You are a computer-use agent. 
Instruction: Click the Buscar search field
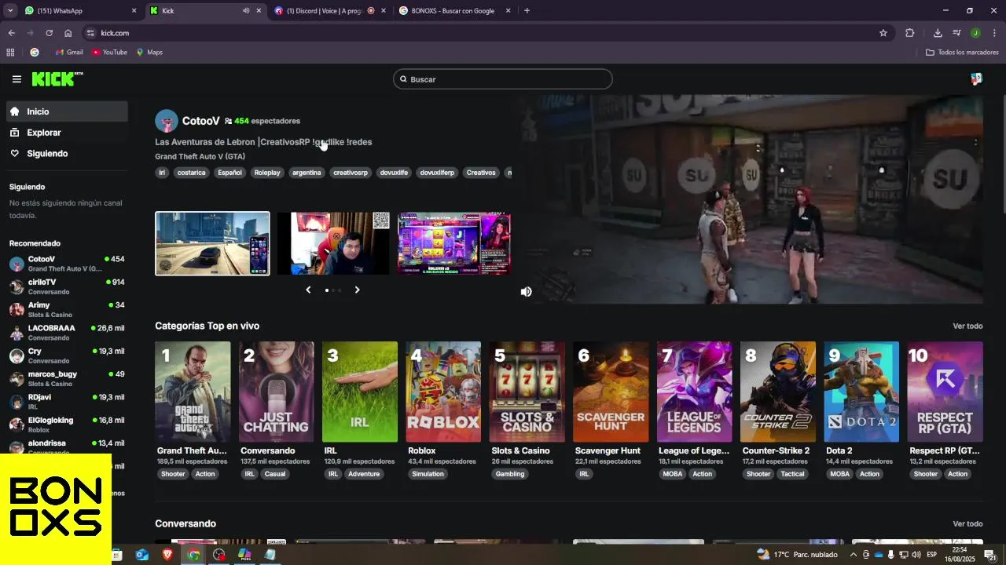coord(503,79)
